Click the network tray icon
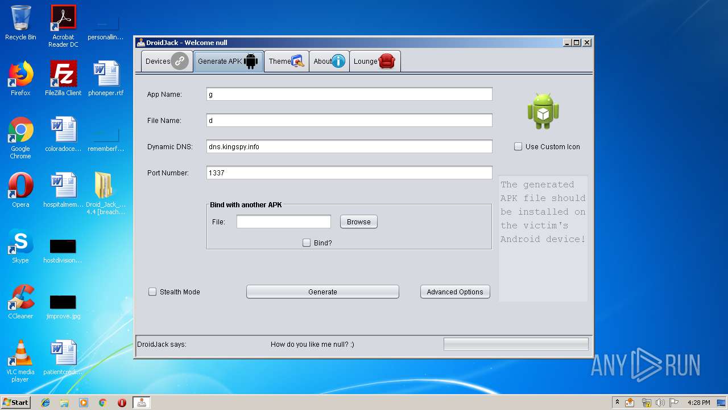The image size is (728, 410). [646, 403]
